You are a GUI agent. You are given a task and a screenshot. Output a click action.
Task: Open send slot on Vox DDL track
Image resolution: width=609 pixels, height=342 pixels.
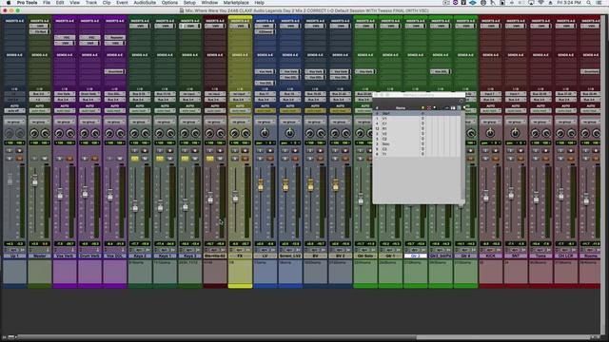pos(114,72)
